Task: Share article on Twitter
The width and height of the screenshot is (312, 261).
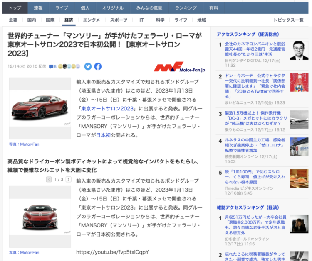Action: coord(88,66)
